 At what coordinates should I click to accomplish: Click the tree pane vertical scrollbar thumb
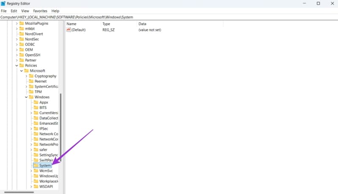(x=60, y=127)
